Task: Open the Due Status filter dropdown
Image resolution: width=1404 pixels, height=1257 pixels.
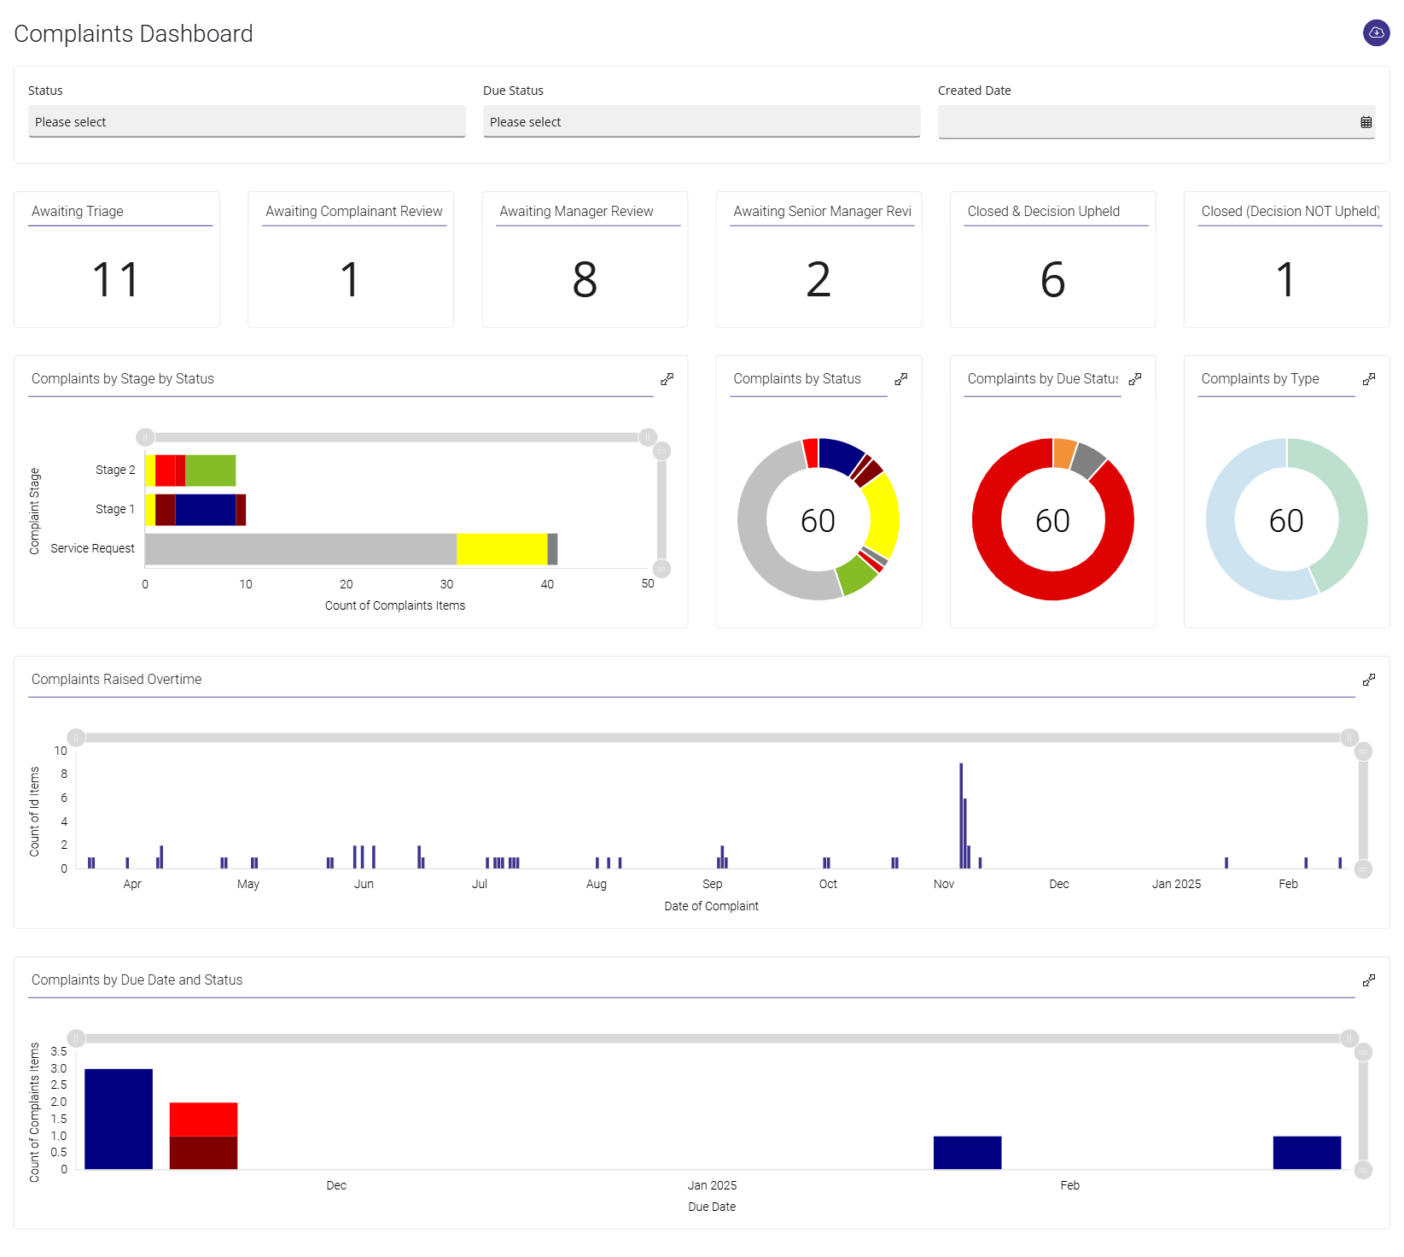Action: (701, 121)
